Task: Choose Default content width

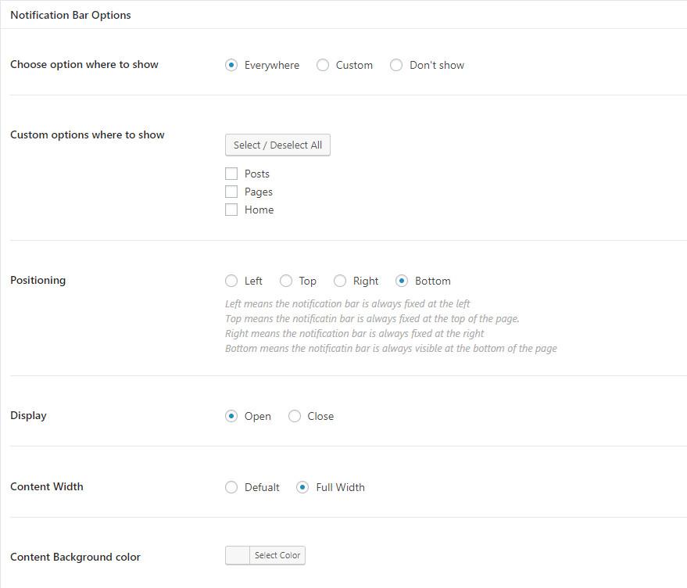Action: pos(231,487)
